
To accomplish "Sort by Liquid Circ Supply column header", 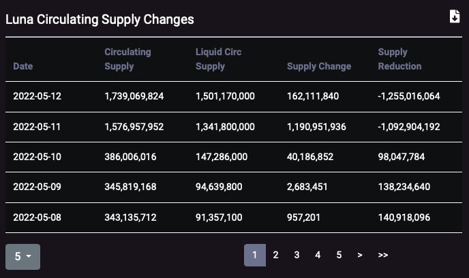I will pos(218,59).
